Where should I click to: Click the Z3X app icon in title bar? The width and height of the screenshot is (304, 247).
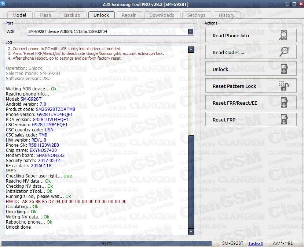coord(3,3)
